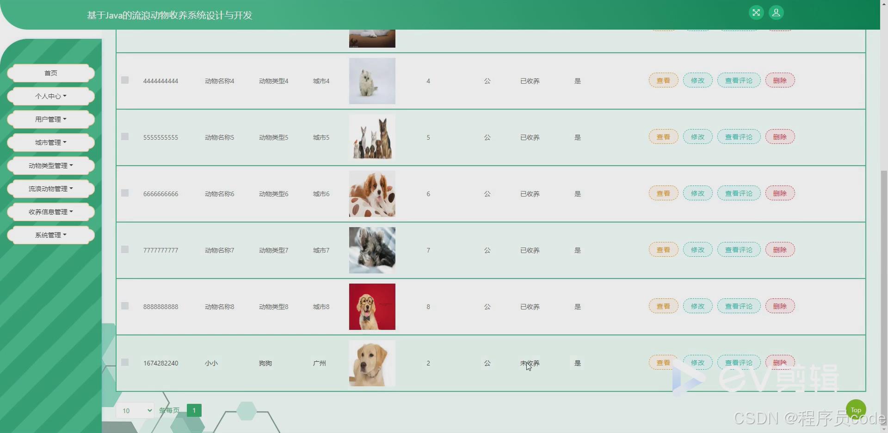
Task: Expand the 系统管理 sidebar menu
Action: click(x=51, y=235)
